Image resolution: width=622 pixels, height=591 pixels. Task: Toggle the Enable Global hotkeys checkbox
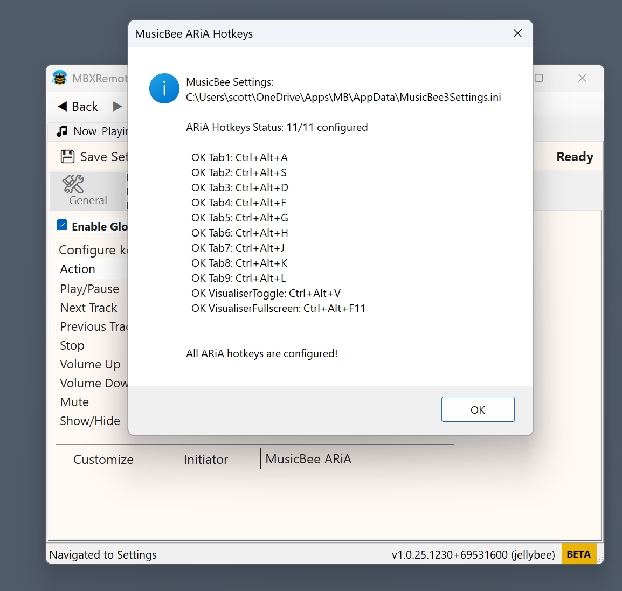(62, 225)
